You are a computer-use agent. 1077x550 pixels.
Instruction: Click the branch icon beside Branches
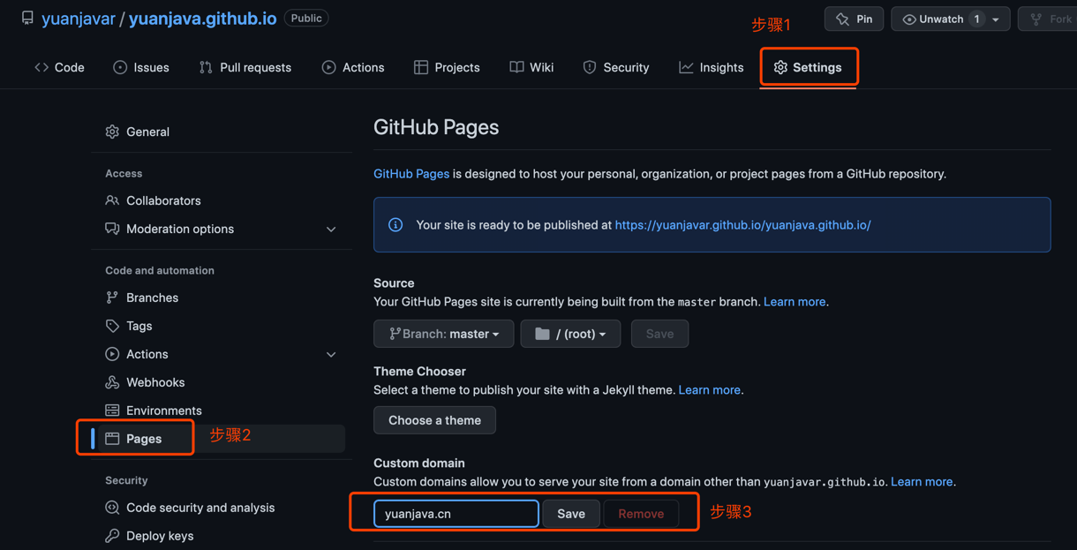coord(112,298)
